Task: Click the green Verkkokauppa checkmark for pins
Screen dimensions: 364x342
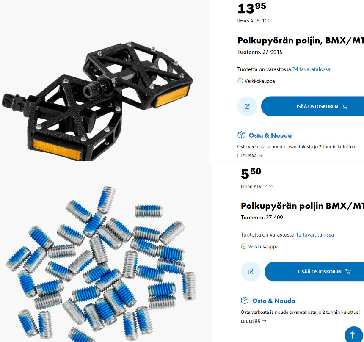Action: coord(244,246)
